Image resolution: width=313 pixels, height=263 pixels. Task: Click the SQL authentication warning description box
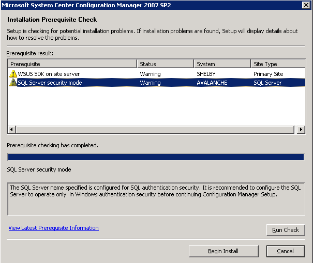(x=156, y=199)
